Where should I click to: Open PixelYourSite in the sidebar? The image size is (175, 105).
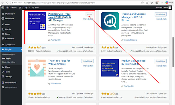point(11,83)
